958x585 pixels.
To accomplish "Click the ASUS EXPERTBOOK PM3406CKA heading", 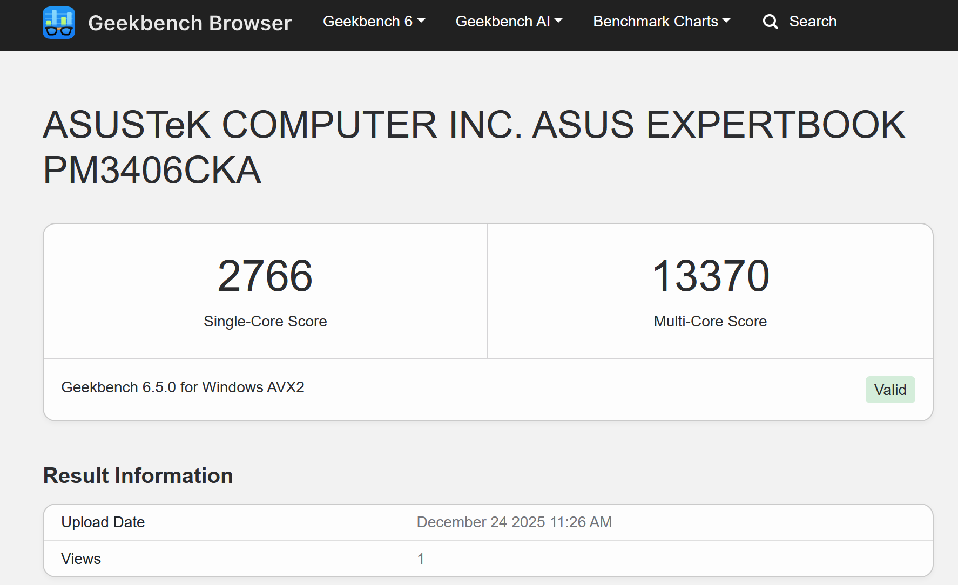I will (474, 147).
